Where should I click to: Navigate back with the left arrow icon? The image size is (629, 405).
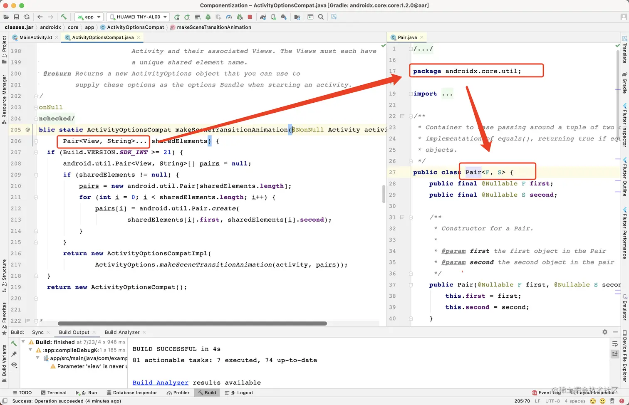coord(40,17)
